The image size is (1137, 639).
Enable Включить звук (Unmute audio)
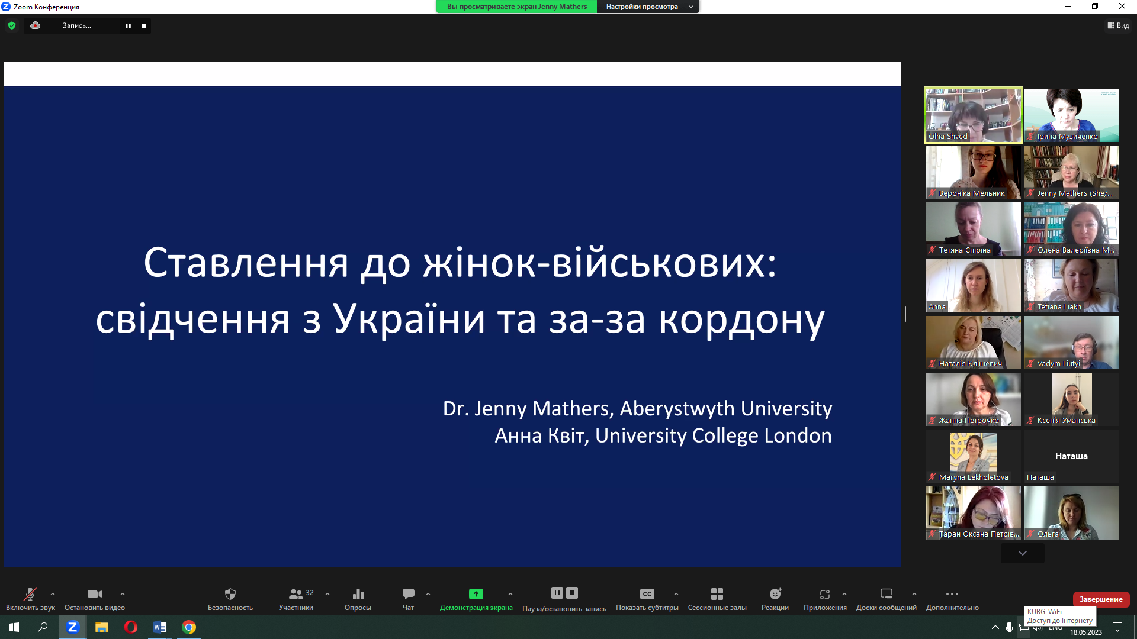[30, 598]
